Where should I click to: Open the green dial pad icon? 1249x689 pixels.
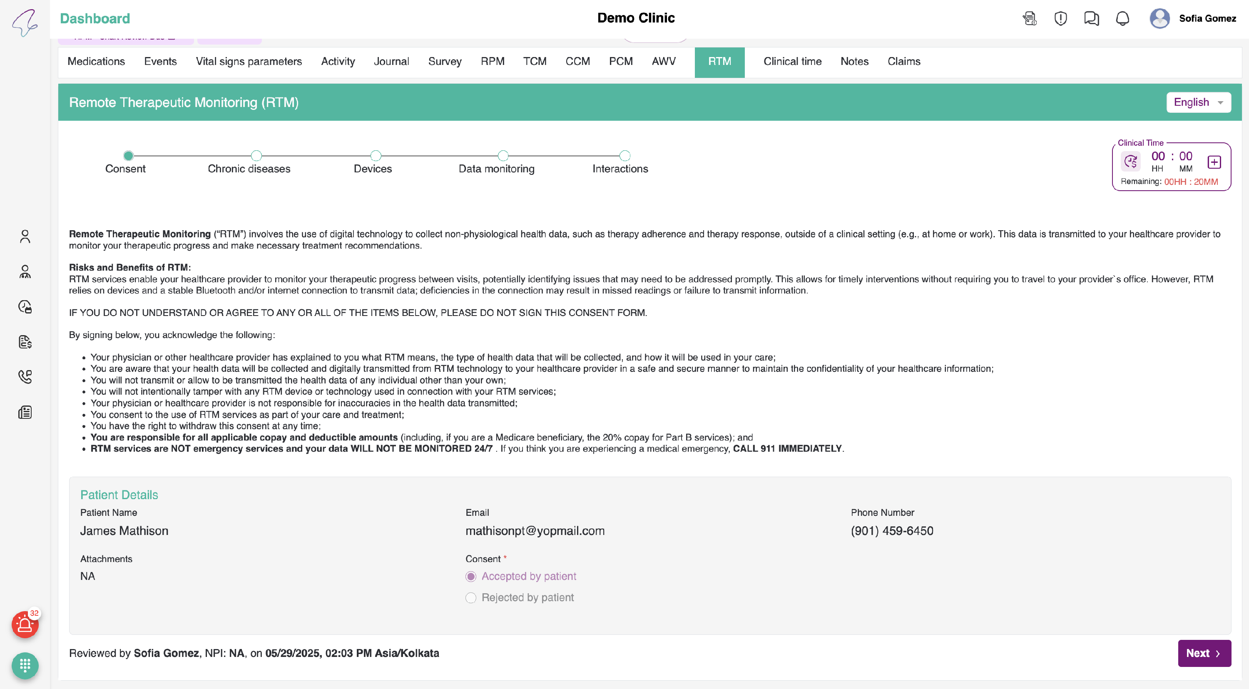click(25, 665)
